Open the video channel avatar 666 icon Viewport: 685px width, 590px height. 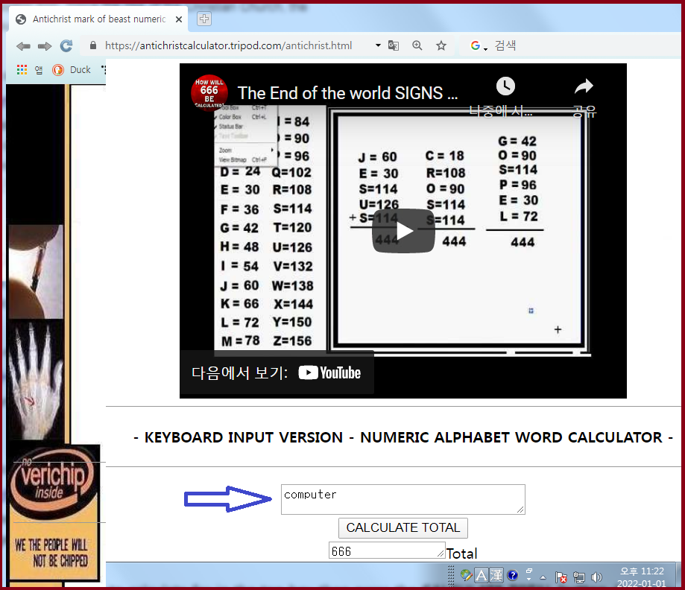coord(209,92)
